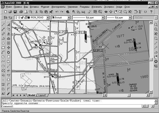Select the Line draw tool
The width and height of the screenshot is (159, 113).
(x=3, y=25)
